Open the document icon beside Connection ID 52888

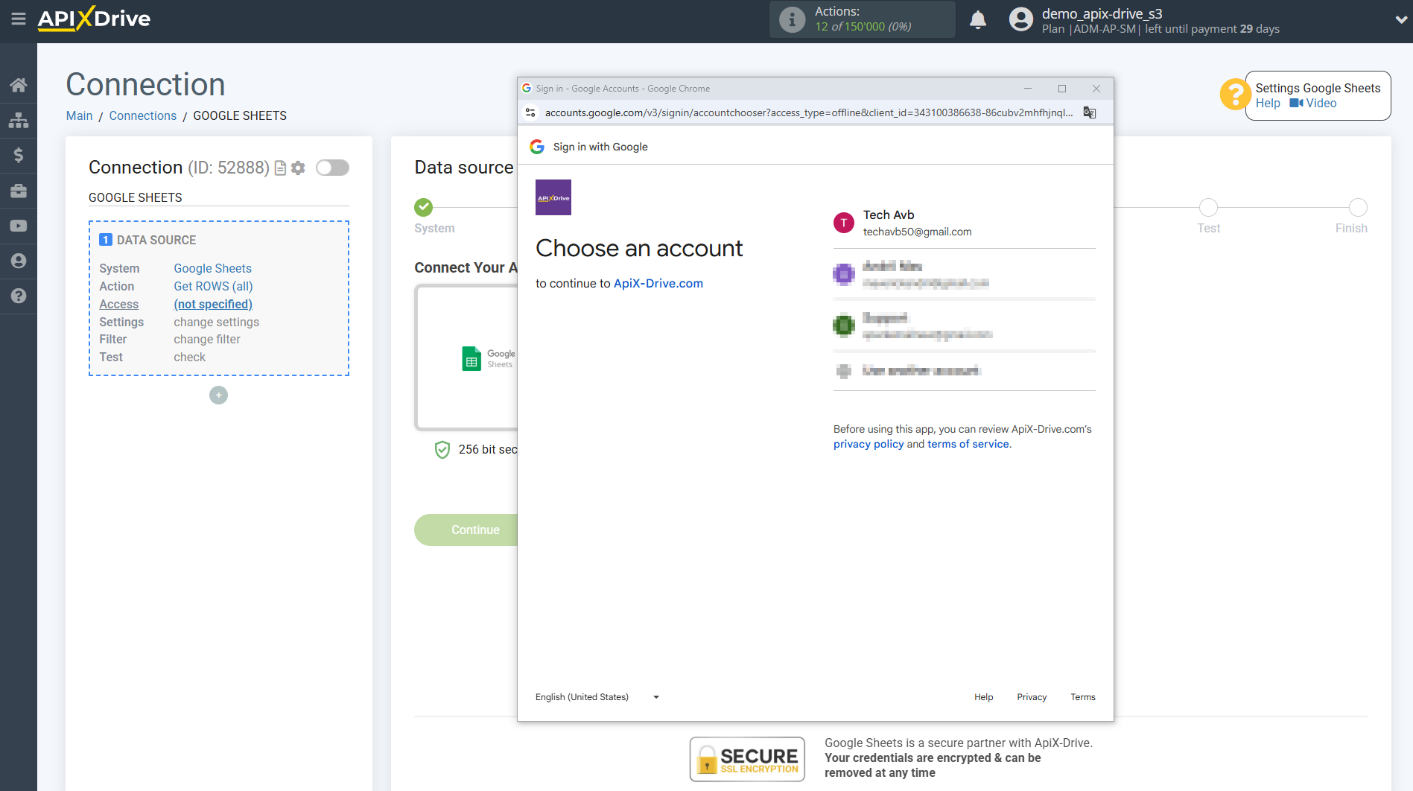(279, 168)
